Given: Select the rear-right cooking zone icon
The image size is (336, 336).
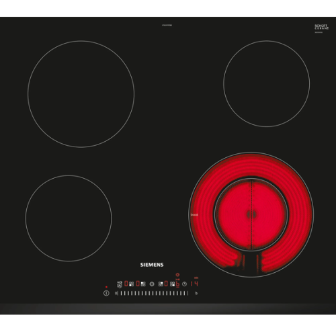Looking at the screenshot, I should click(161, 284).
